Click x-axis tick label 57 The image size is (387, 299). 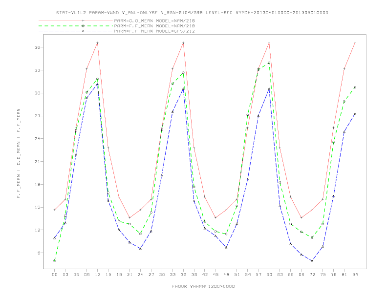pos(258,275)
